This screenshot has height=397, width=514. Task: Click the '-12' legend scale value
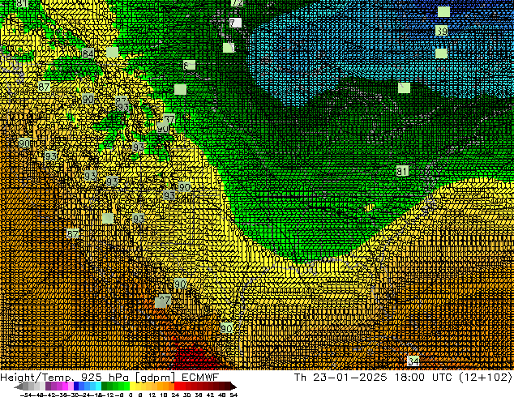pyautogui.click(x=108, y=395)
